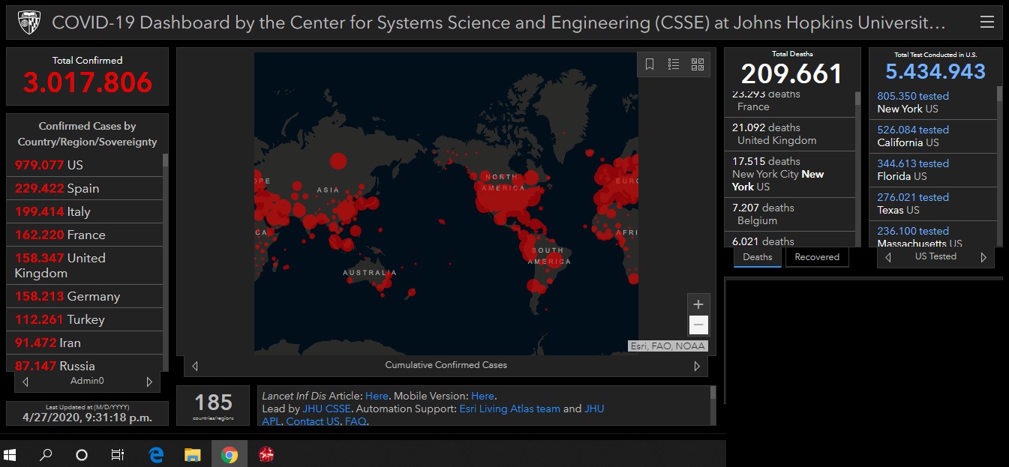Switch to the Recovered tab
Screen dimensions: 1009x467
pos(817,257)
